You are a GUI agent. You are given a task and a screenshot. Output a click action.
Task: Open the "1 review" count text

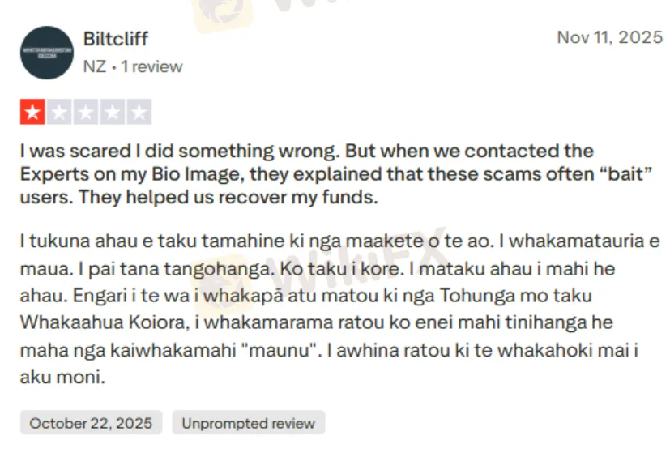click(x=151, y=66)
